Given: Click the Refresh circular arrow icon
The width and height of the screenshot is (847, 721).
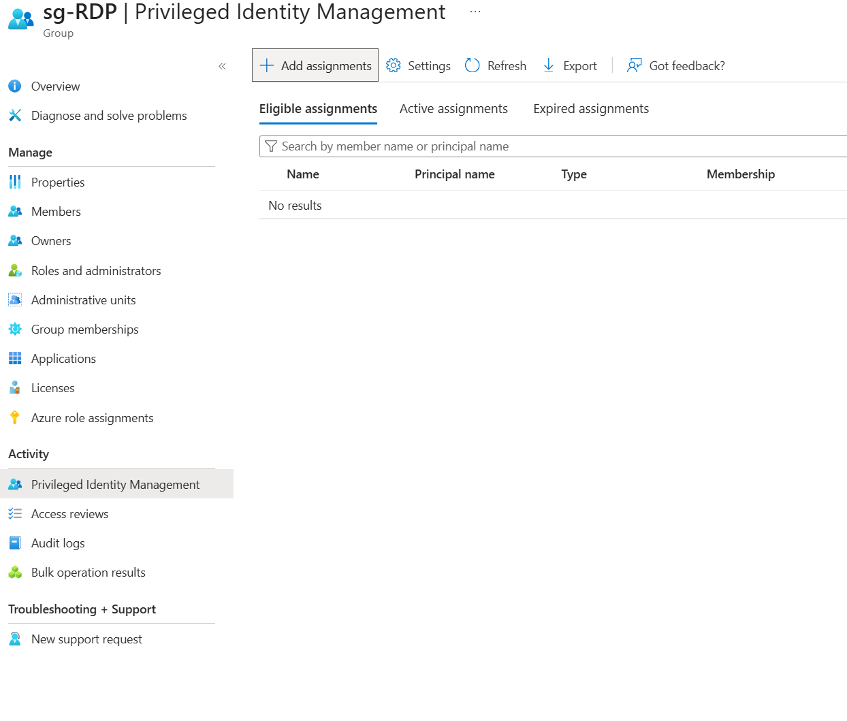Looking at the screenshot, I should [x=473, y=65].
